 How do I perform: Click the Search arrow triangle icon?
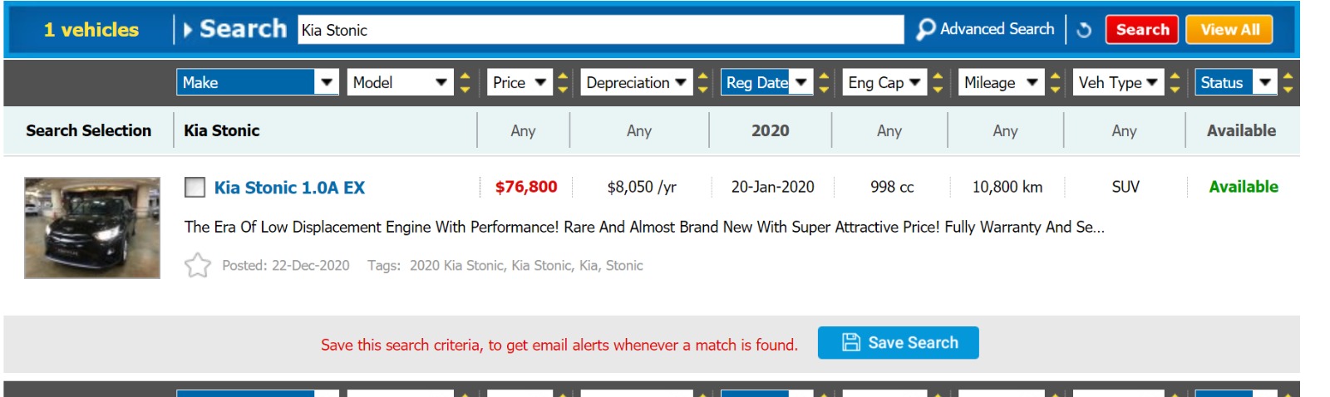188,30
